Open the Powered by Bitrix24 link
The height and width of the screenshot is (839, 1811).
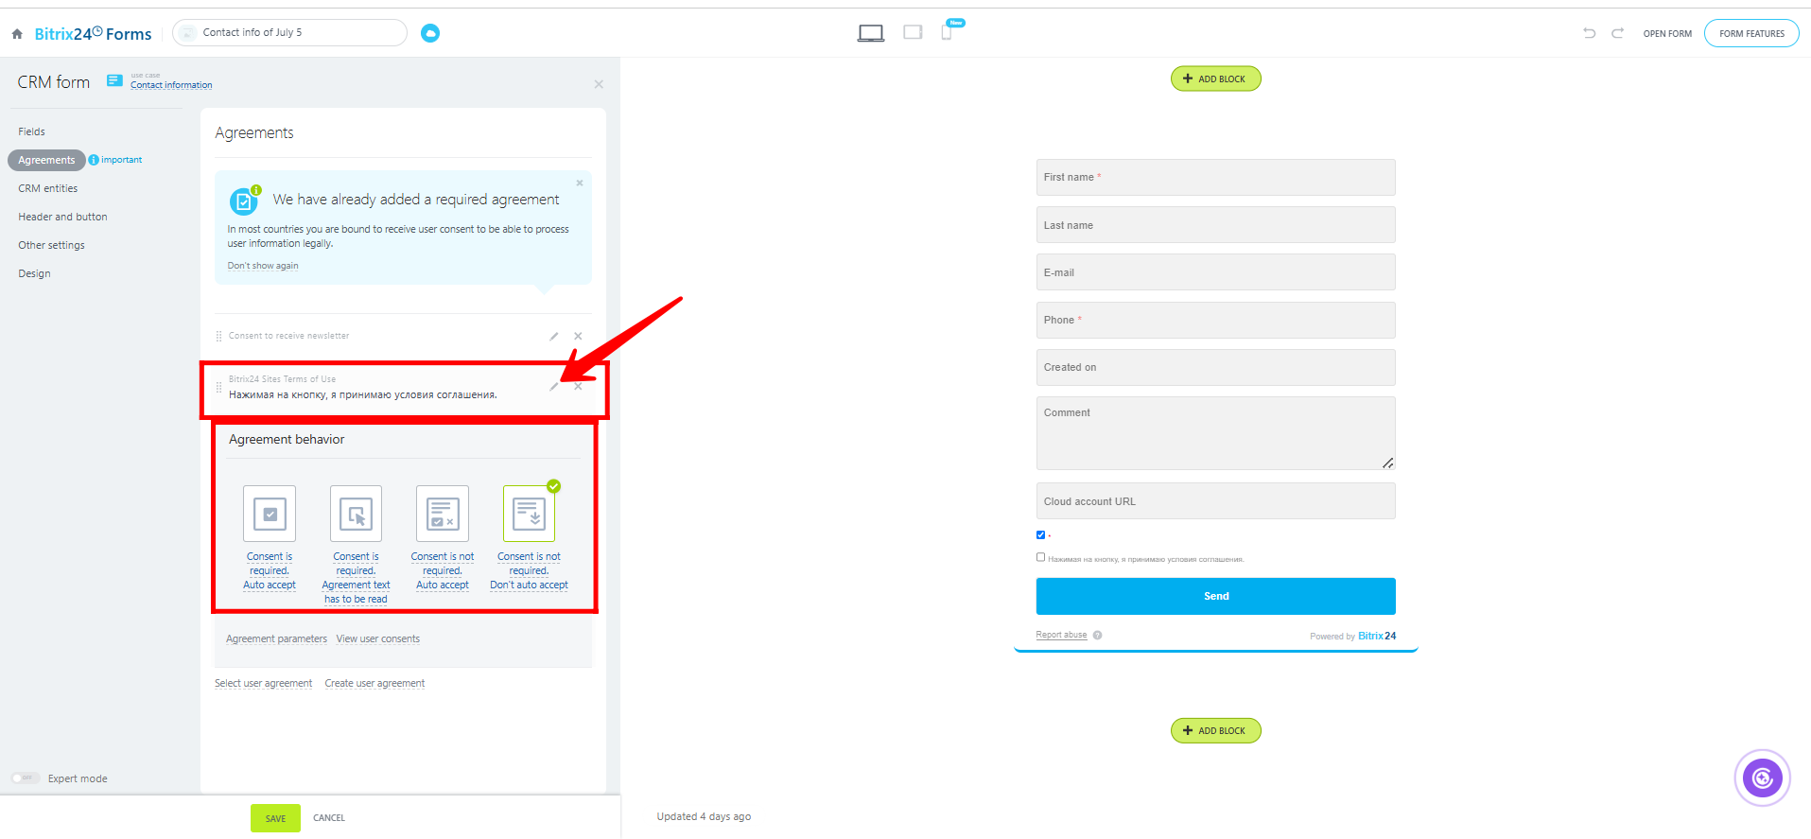click(x=1352, y=636)
